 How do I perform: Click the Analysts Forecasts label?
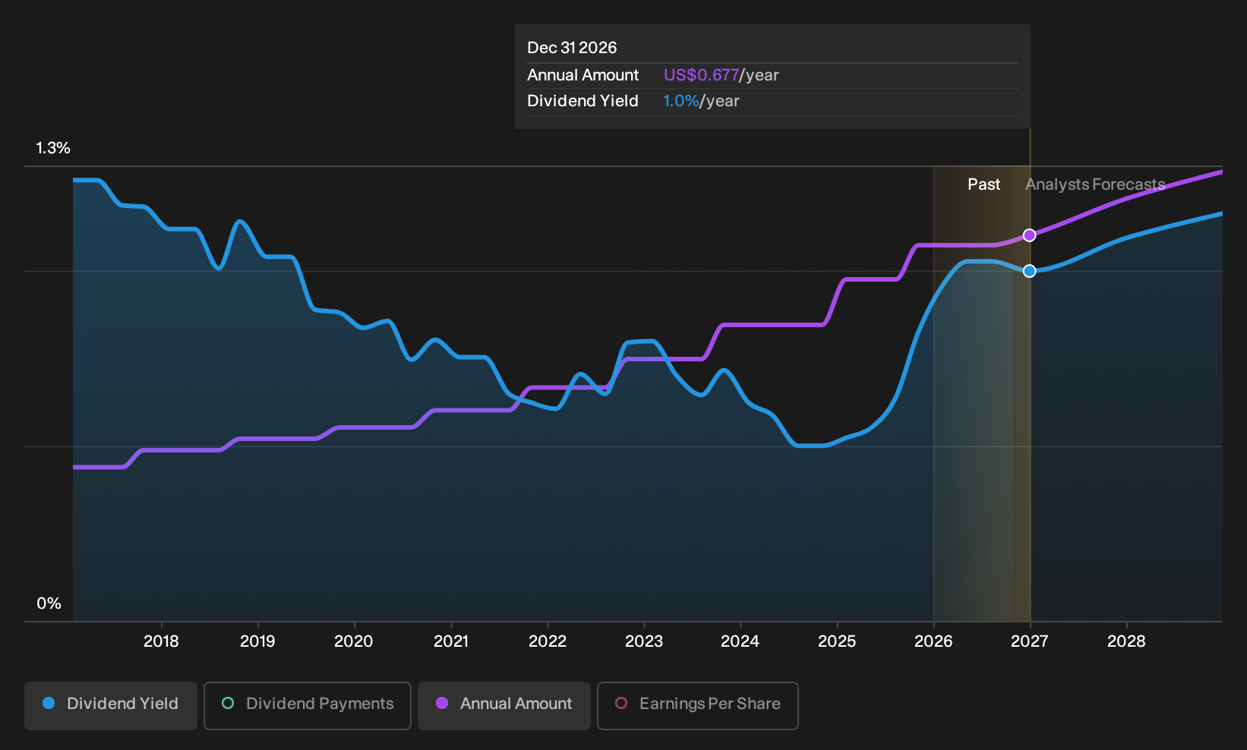pyautogui.click(x=1095, y=184)
